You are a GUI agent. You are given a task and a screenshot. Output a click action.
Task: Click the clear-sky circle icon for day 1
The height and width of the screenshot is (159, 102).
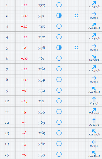59,5
